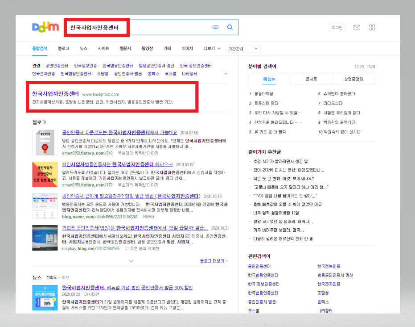
Task: Click related keyword 나라장터 at top
Action: tap(189, 74)
